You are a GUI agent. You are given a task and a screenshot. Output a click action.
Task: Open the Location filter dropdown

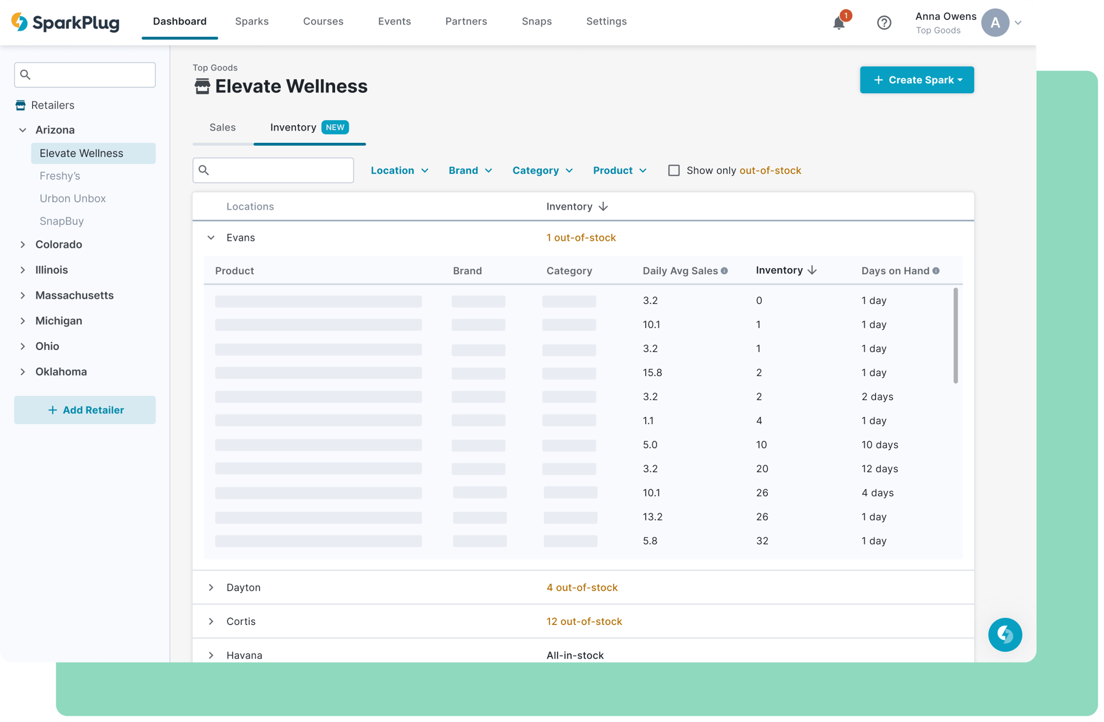tap(399, 170)
